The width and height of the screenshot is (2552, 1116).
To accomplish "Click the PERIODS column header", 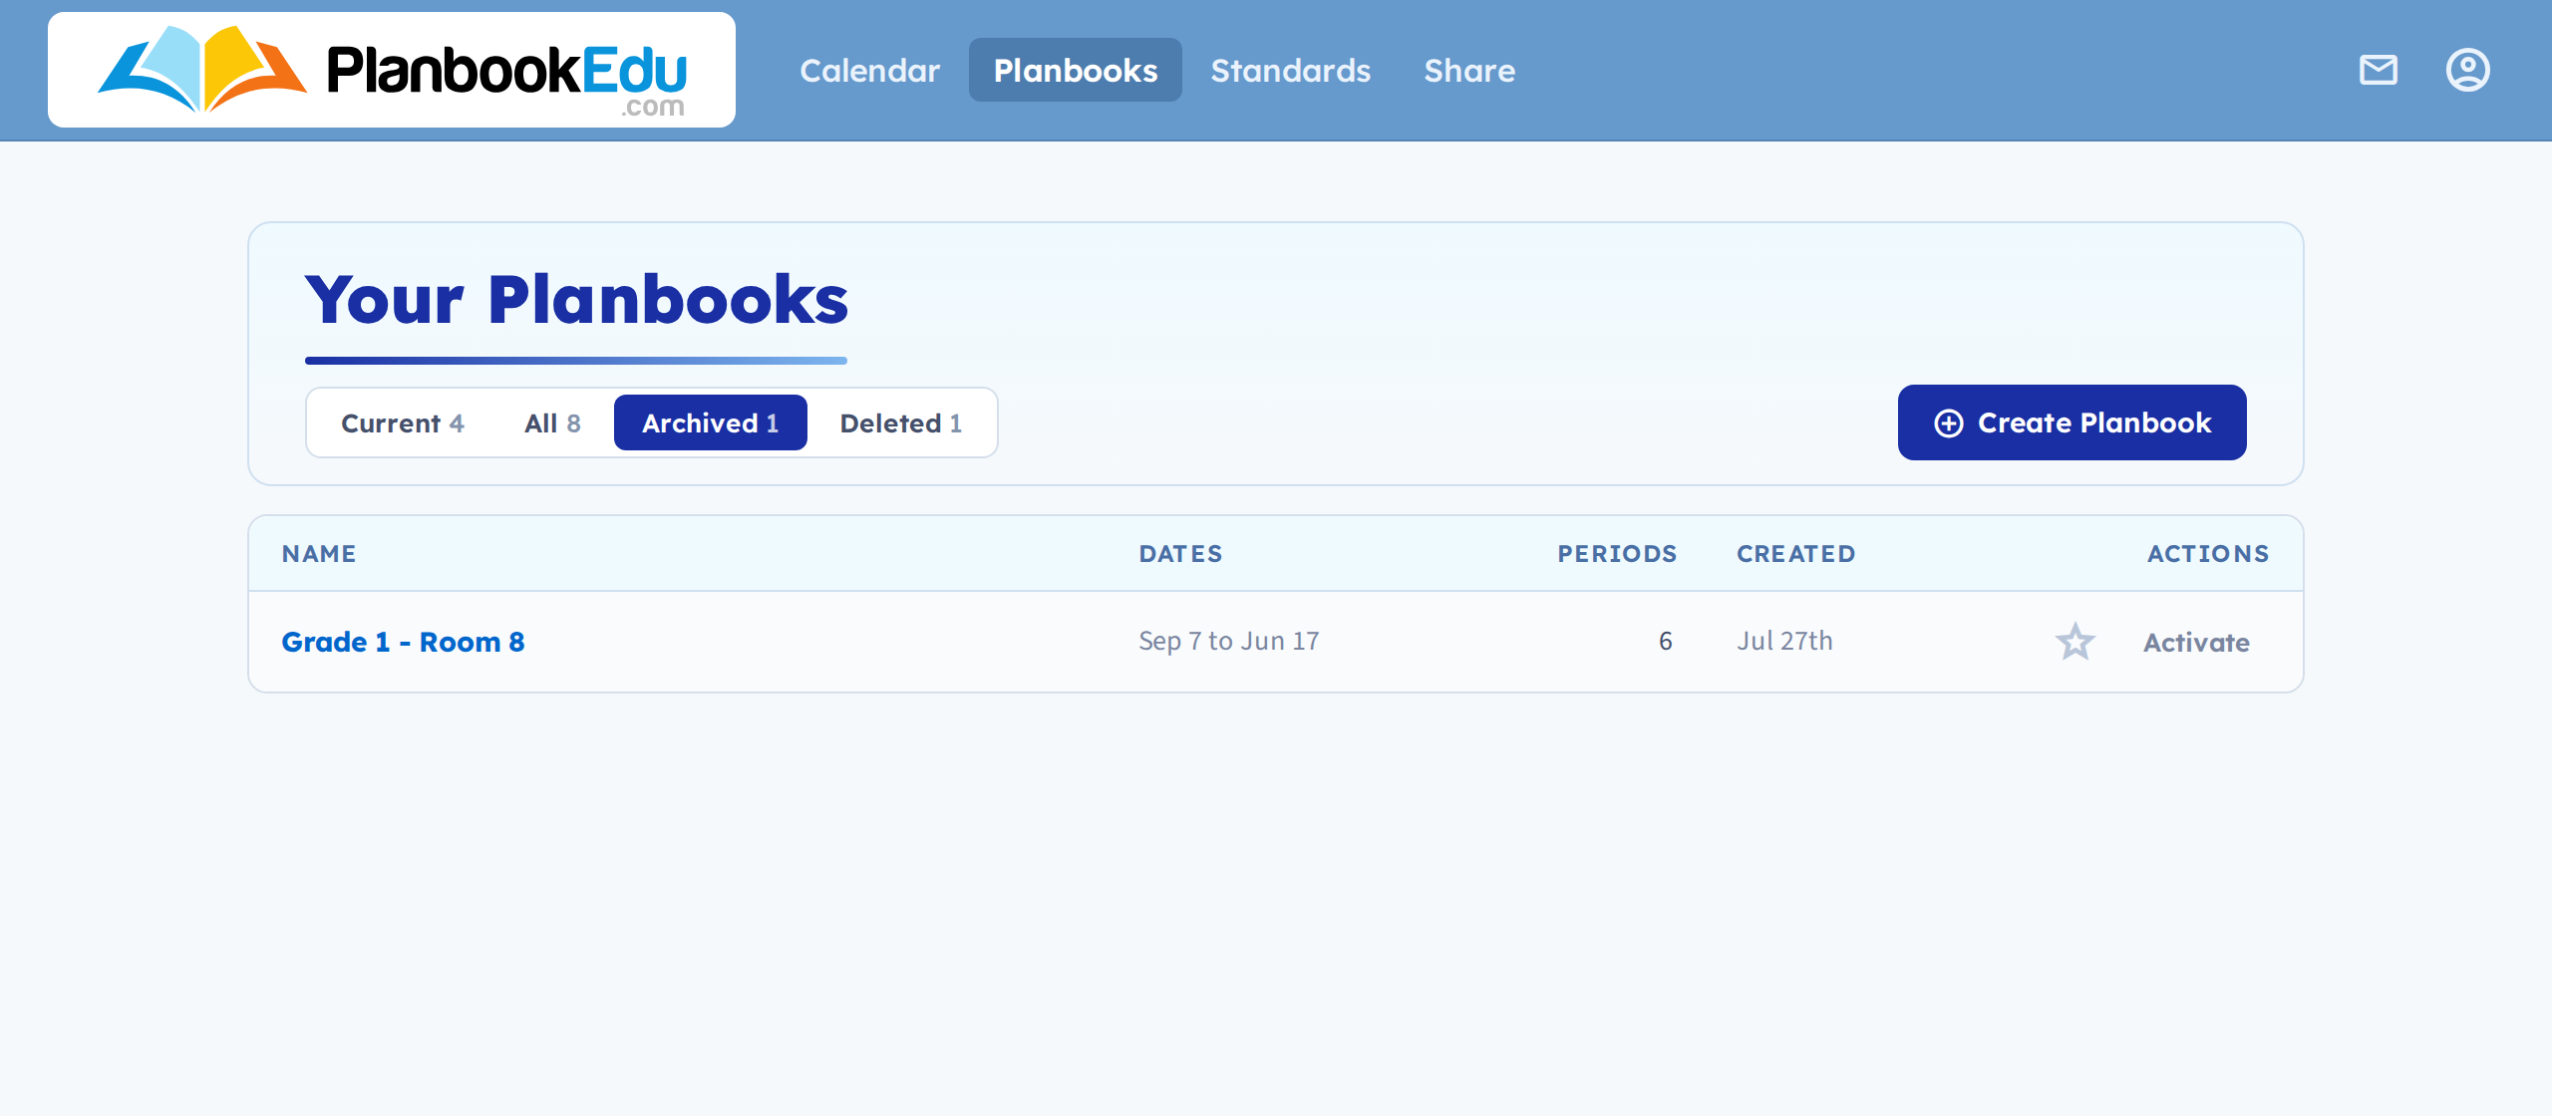I will [x=1617, y=554].
